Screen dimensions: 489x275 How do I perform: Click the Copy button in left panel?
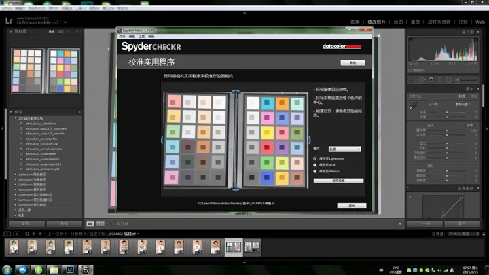(26, 224)
